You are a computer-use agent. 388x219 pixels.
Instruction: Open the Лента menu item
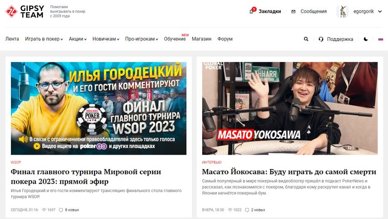[12, 39]
